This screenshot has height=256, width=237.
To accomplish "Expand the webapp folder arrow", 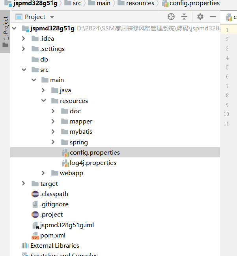I will [43, 173].
